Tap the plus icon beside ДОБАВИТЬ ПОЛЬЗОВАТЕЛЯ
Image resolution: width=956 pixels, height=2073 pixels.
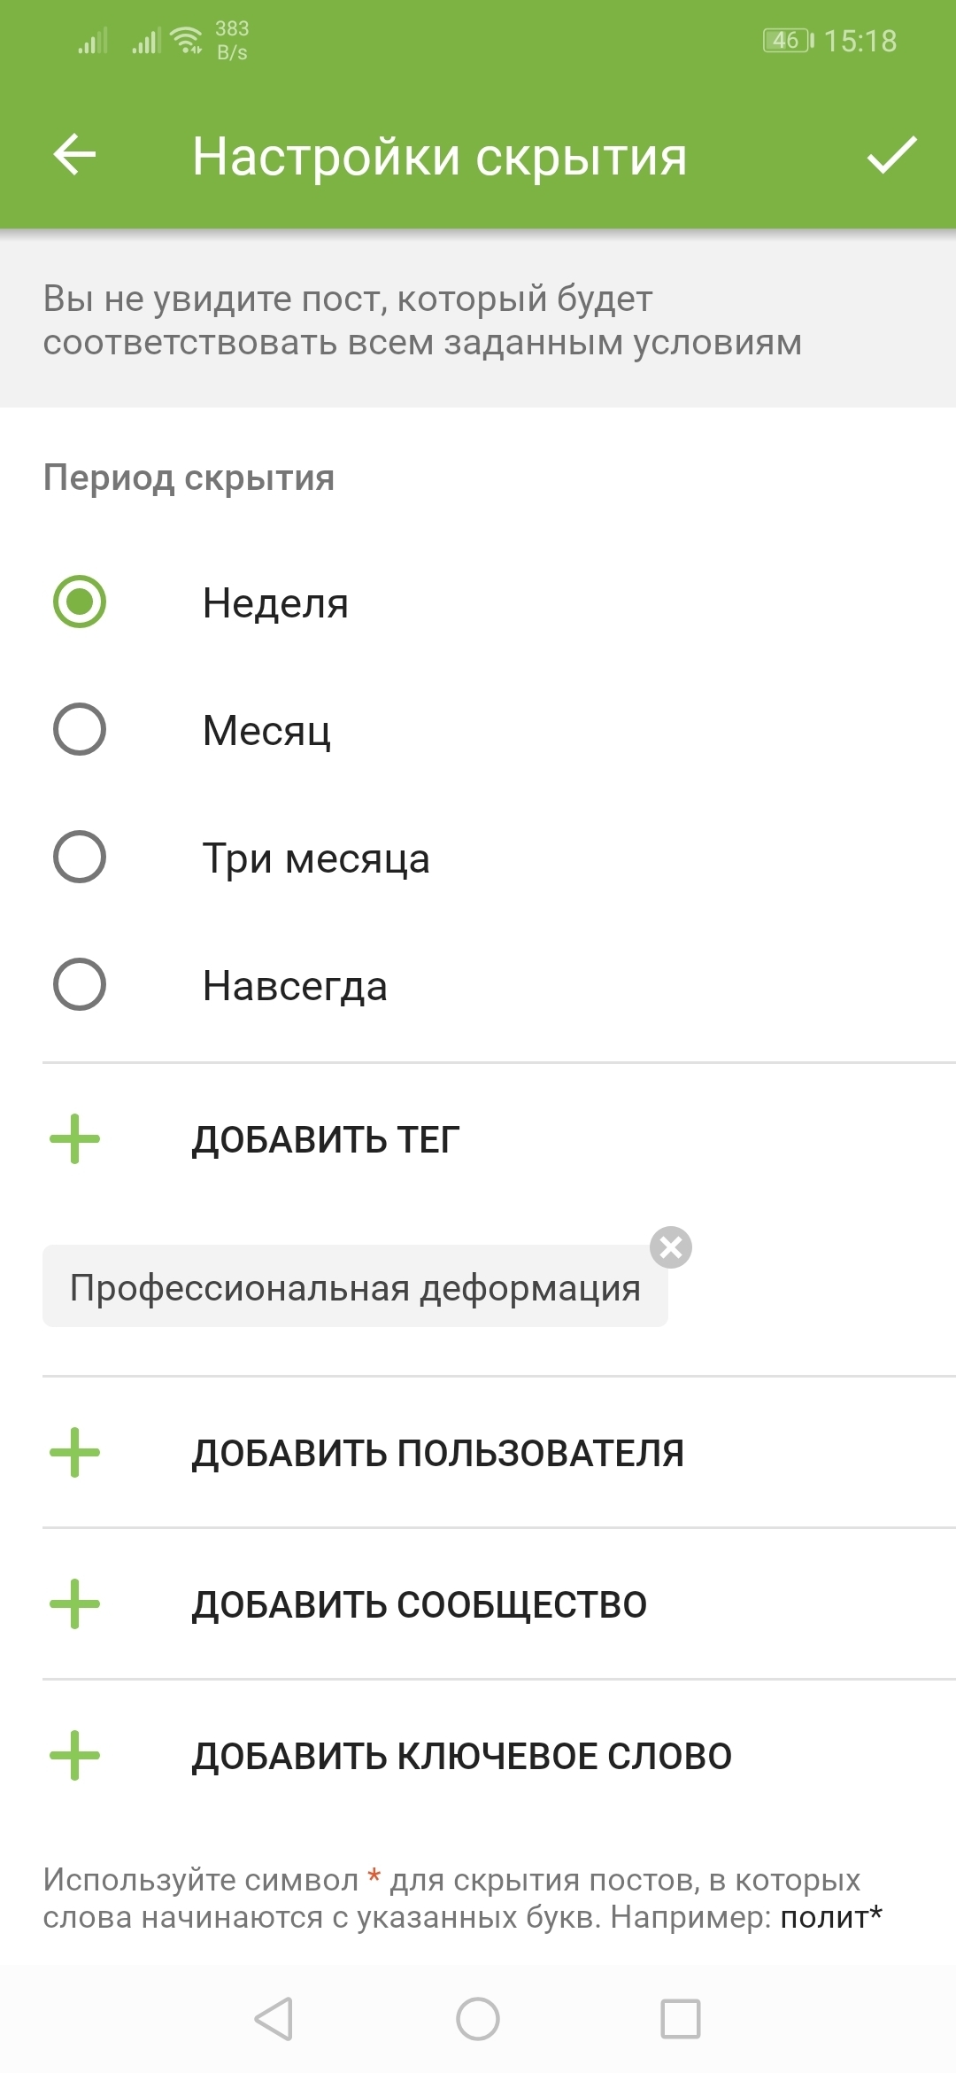[x=75, y=1453]
